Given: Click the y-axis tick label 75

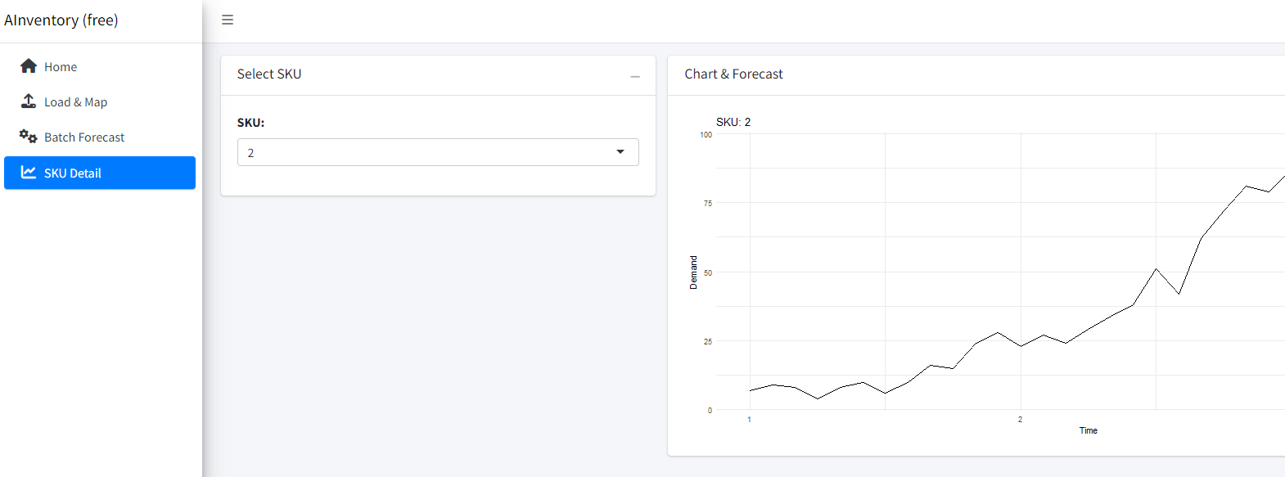Looking at the screenshot, I should (x=708, y=204).
